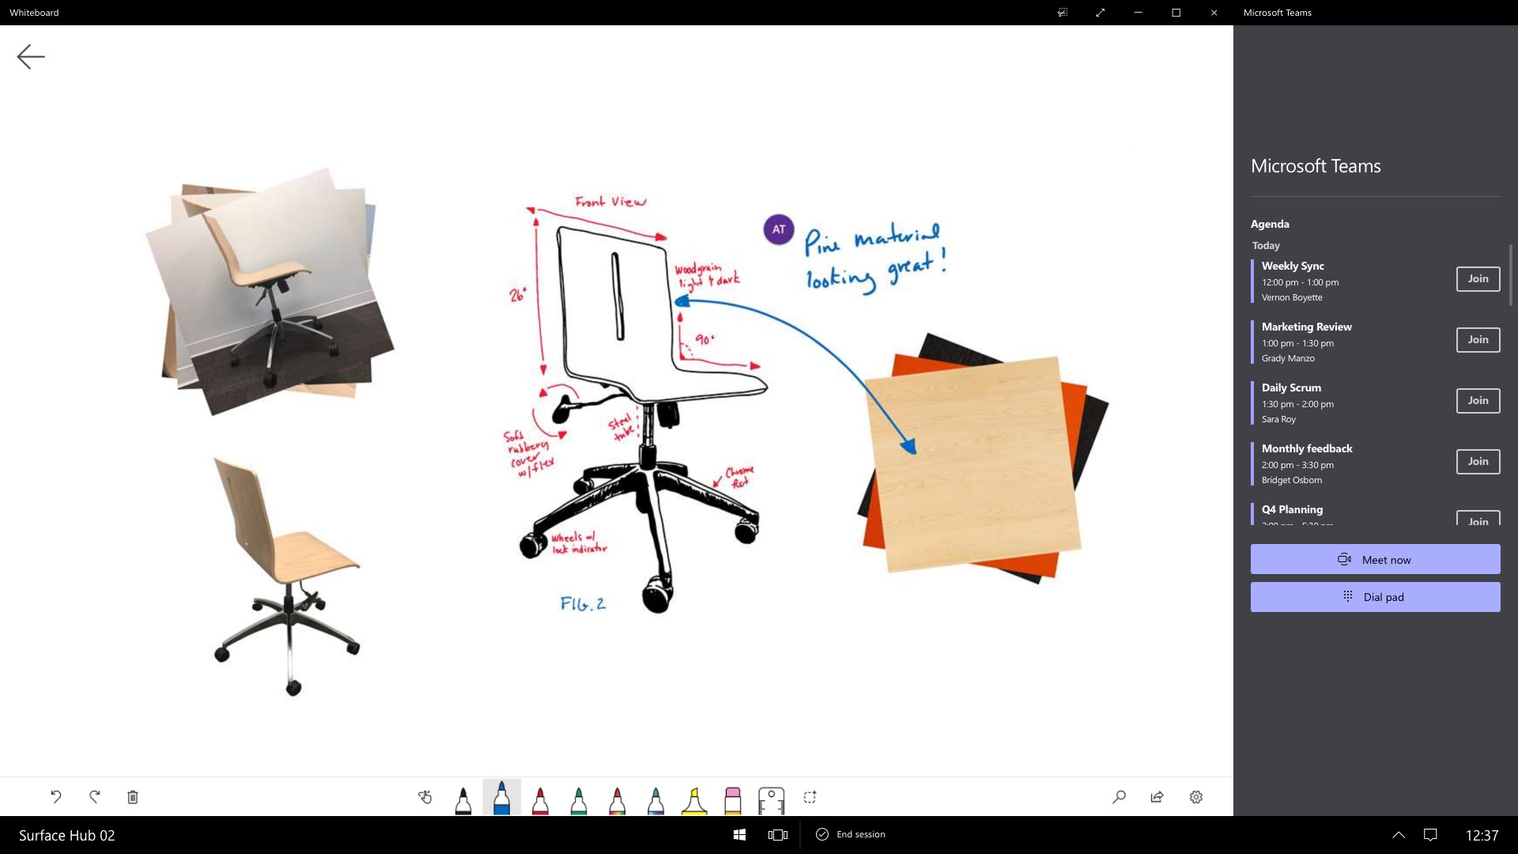Image resolution: width=1518 pixels, height=854 pixels.
Task: Select the galaxy rainbow pen
Action: coord(656,798)
